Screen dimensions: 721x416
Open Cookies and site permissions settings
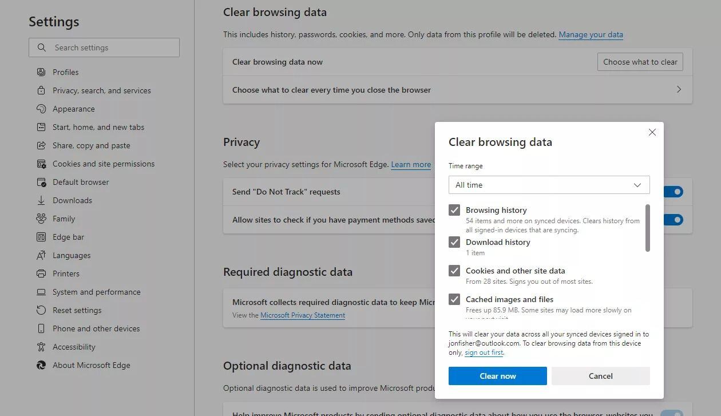pyautogui.click(x=104, y=164)
